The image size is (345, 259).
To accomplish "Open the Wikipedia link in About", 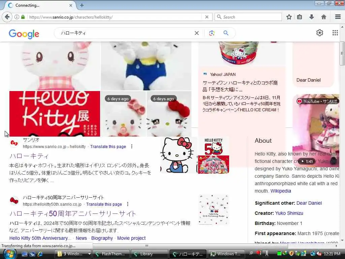I will 281,191.
